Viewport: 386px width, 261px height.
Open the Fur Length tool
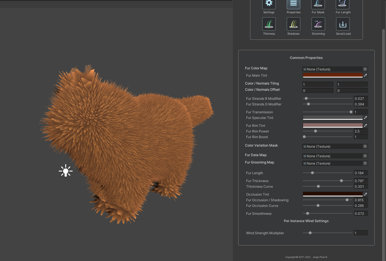[343, 4]
